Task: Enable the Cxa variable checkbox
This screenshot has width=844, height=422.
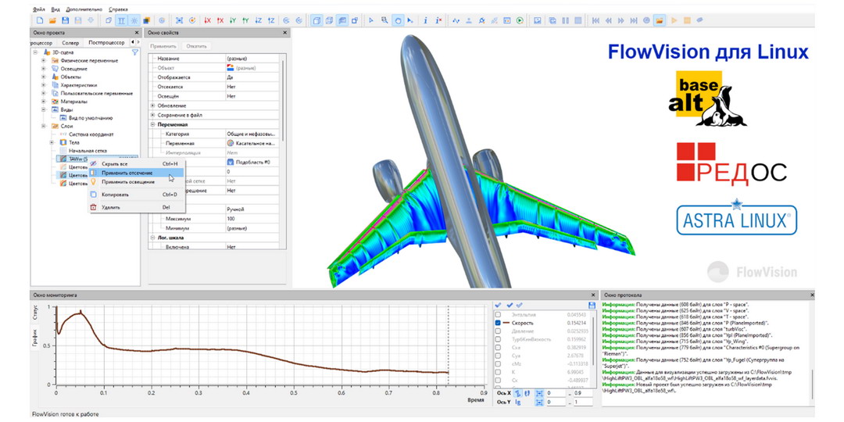Action: tap(498, 349)
